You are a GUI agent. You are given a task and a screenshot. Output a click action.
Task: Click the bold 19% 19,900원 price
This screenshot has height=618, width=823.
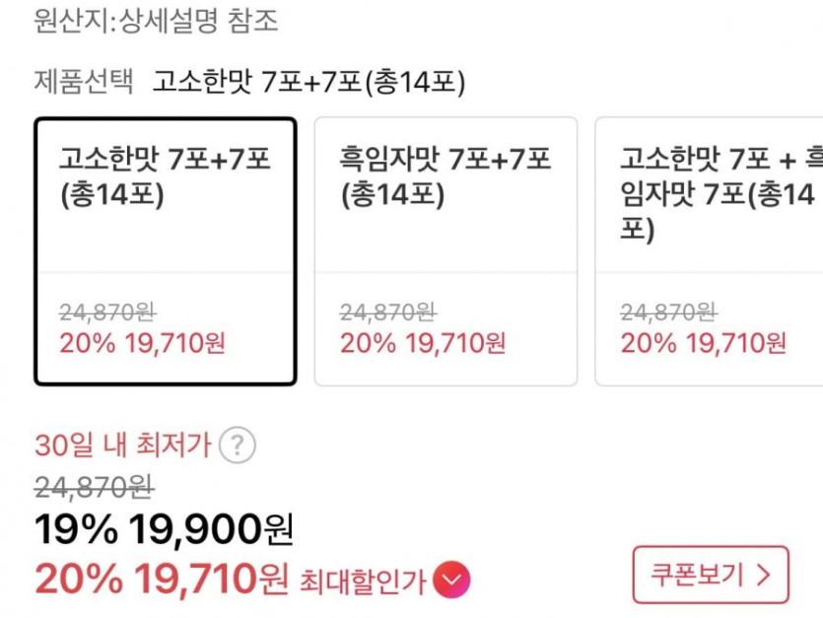pyautogui.click(x=164, y=530)
